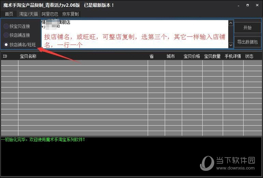Minimize the 魔术手 window
Image resolution: width=263 pixels, height=178 pixels.
[x=238, y=5]
